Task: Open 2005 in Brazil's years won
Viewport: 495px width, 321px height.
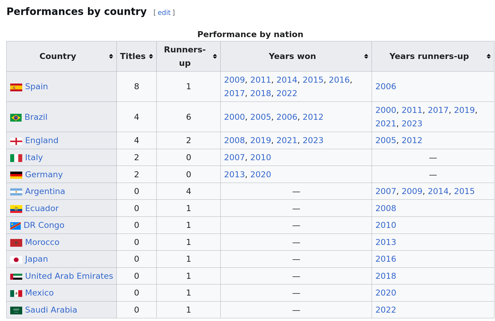Action: [x=261, y=117]
